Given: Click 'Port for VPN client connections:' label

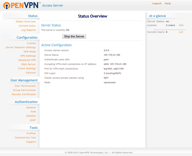Looking at the screenshot, I should point(61,69).
